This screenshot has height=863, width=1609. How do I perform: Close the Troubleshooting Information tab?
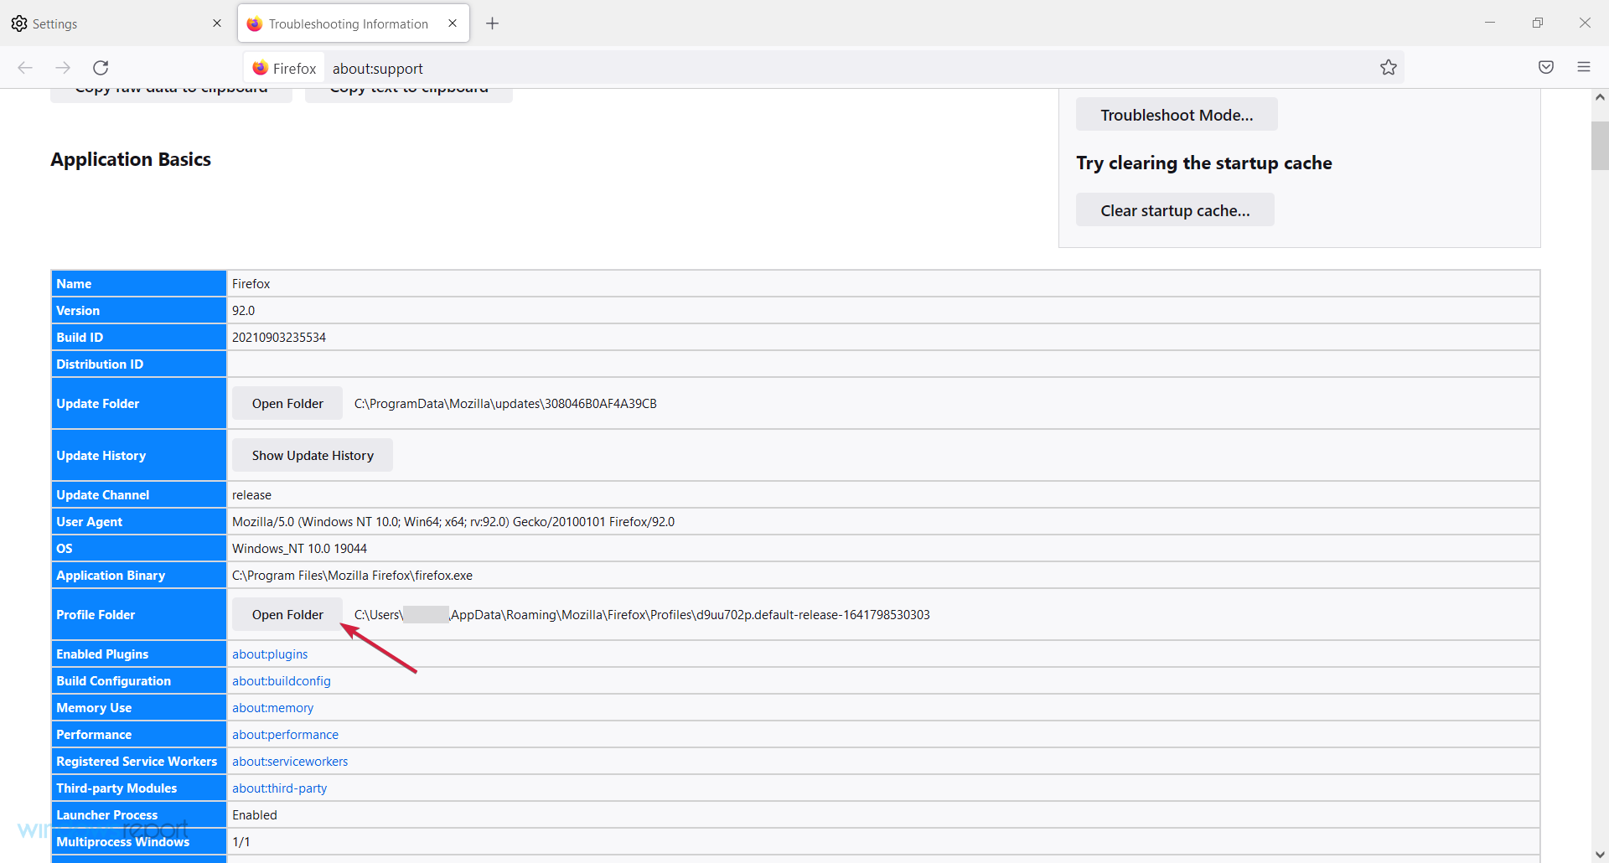tap(453, 23)
